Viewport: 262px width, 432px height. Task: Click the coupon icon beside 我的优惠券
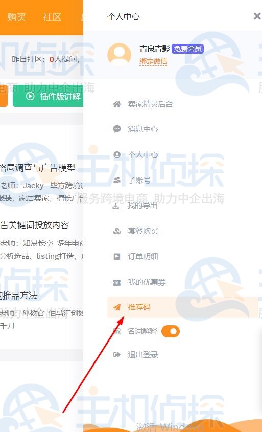click(117, 282)
